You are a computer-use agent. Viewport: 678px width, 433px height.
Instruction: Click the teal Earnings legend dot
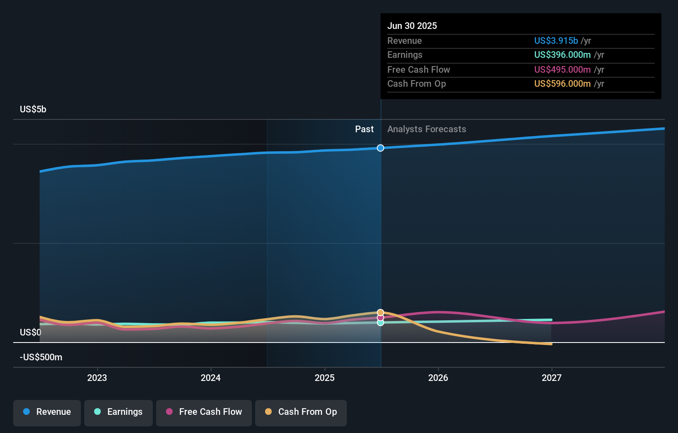pos(97,412)
